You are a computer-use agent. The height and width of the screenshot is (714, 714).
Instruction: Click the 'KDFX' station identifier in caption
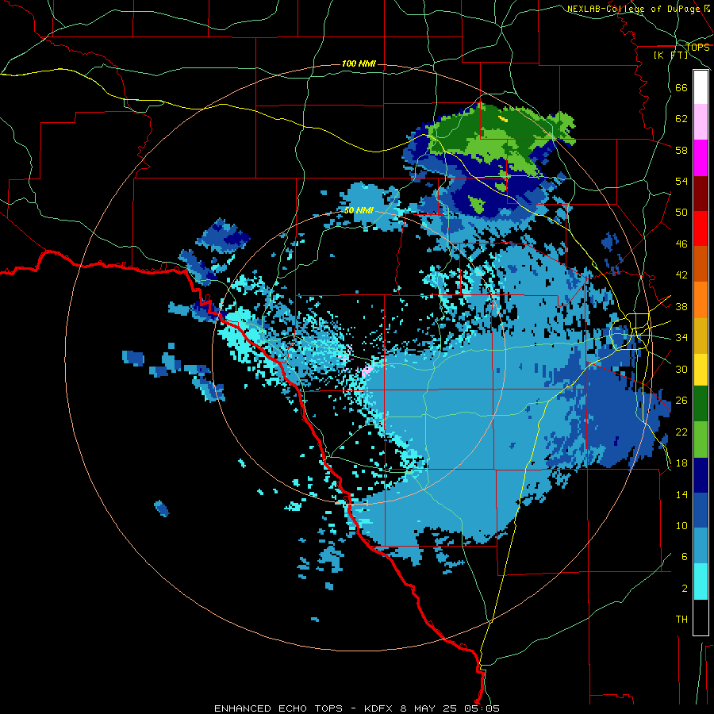[x=380, y=708]
